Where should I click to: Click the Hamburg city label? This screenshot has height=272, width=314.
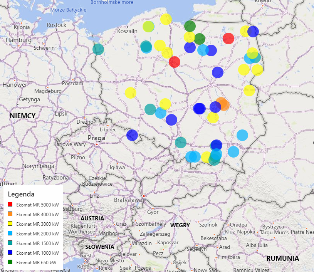18,40
